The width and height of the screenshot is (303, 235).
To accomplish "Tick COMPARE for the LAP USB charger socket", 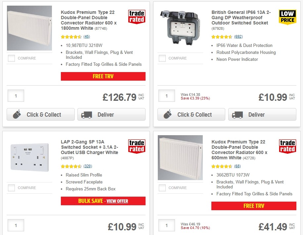I will pyautogui.click(x=11, y=188).
